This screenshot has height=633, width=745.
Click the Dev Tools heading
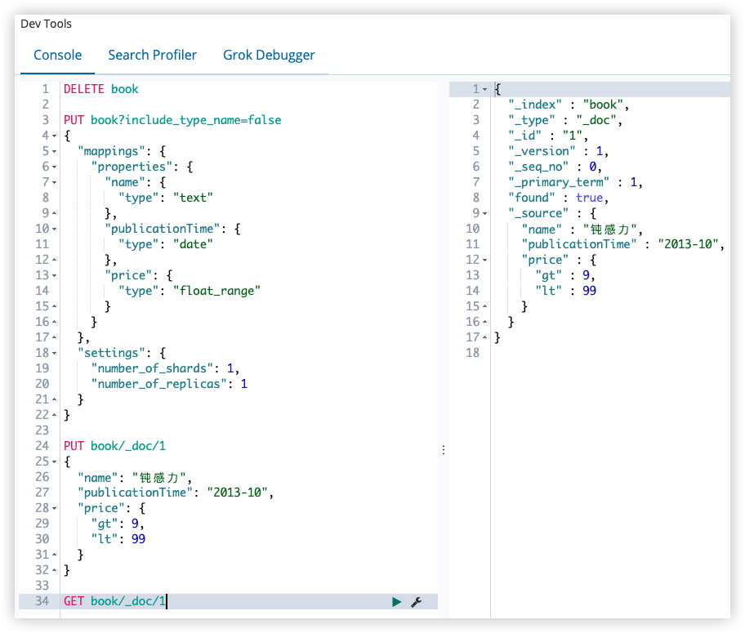click(46, 24)
